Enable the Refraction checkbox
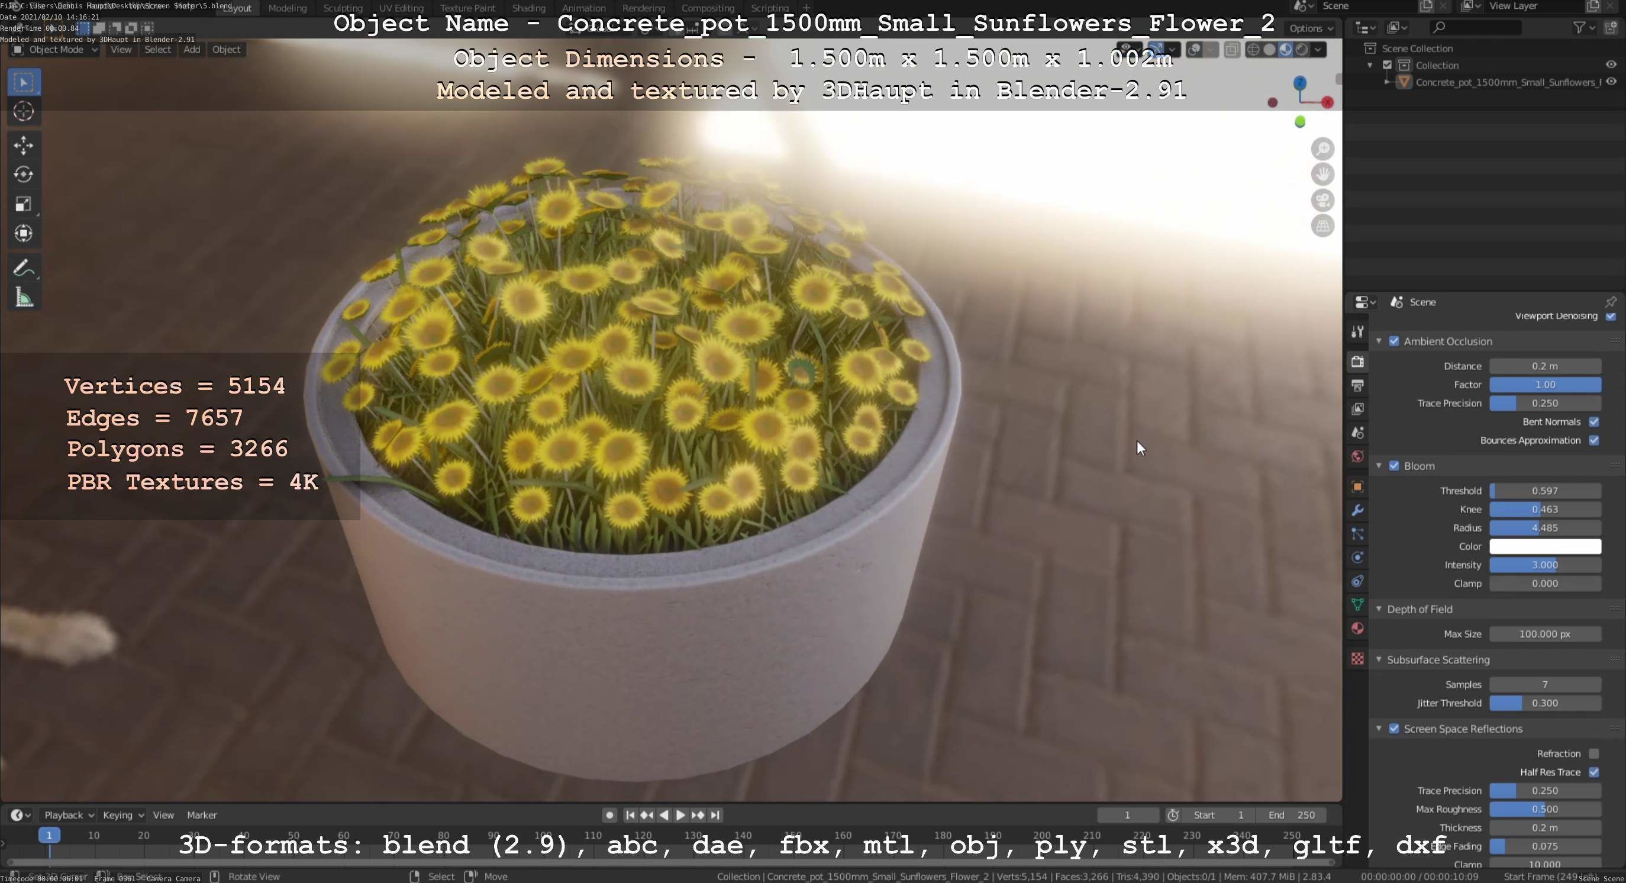The width and height of the screenshot is (1626, 883). pos(1594,753)
